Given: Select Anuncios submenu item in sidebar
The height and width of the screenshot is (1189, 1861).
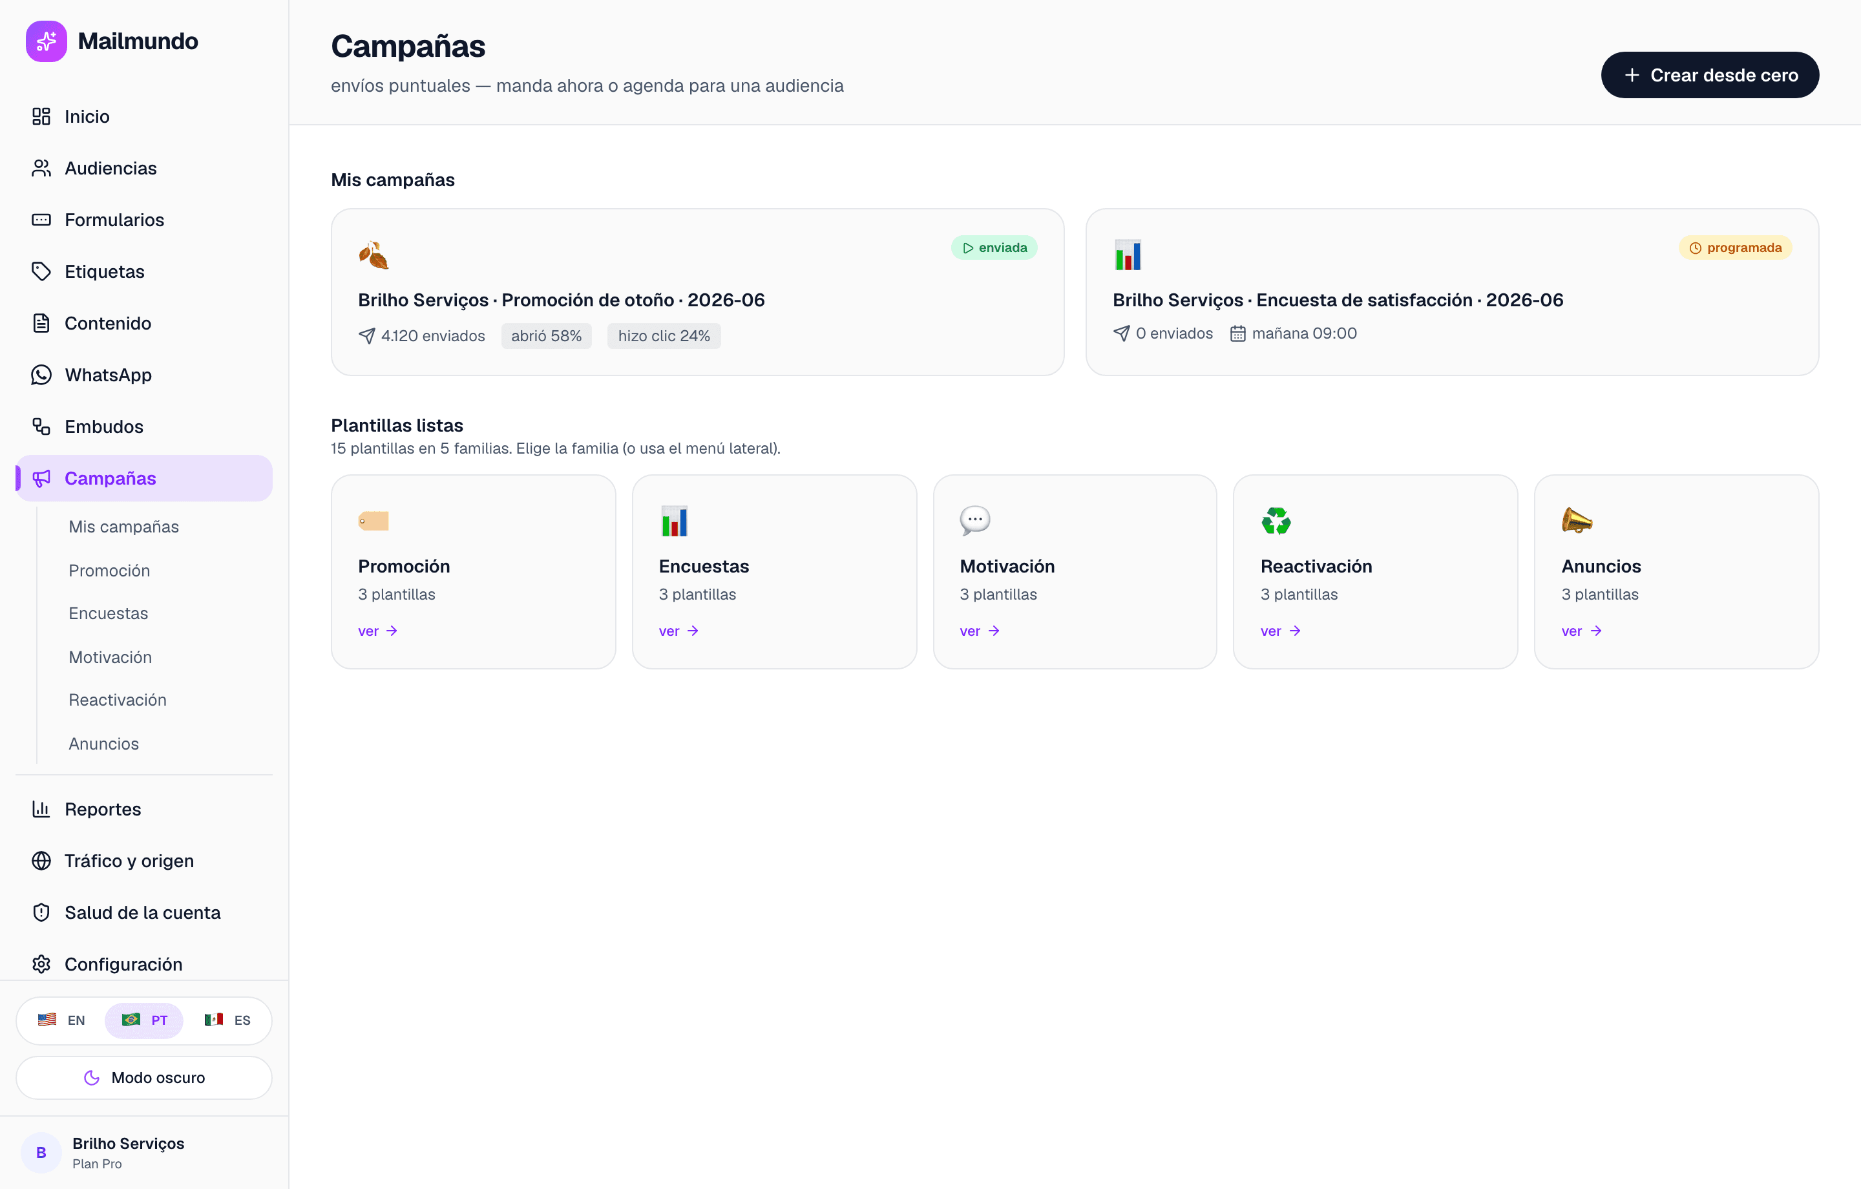Looking at the screenshot, I should tap(103, 744).
